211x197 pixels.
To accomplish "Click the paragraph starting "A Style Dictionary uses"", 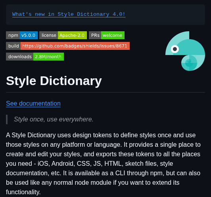I will coord(103,163).
